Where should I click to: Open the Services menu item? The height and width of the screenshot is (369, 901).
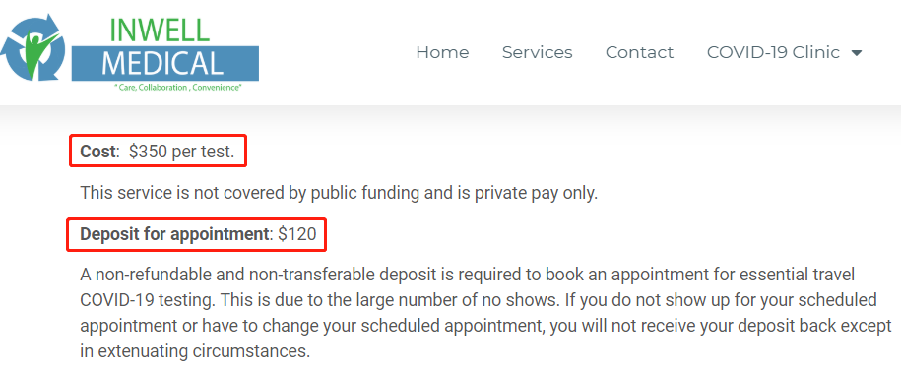click(538, 52)
